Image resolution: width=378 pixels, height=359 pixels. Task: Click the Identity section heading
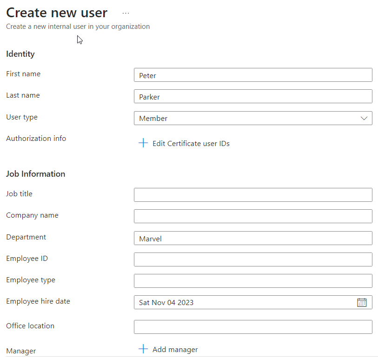click(x=20, y=54)
